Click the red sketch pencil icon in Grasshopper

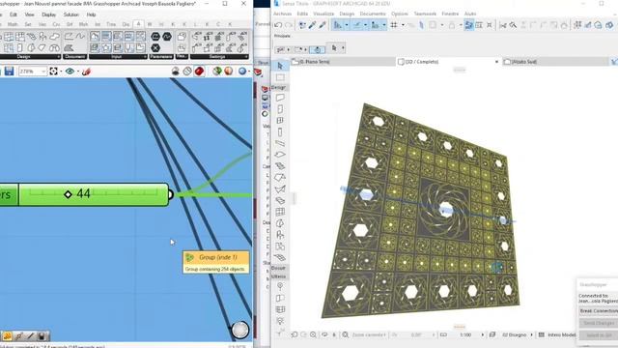pos(86,72)
